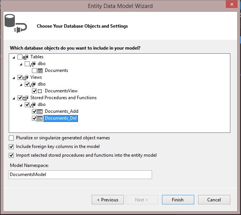Image resolution: width=241 pixels, height=215 pixels.
Task: Uncheck Include foreign key columns option
Action: [11, 146]
